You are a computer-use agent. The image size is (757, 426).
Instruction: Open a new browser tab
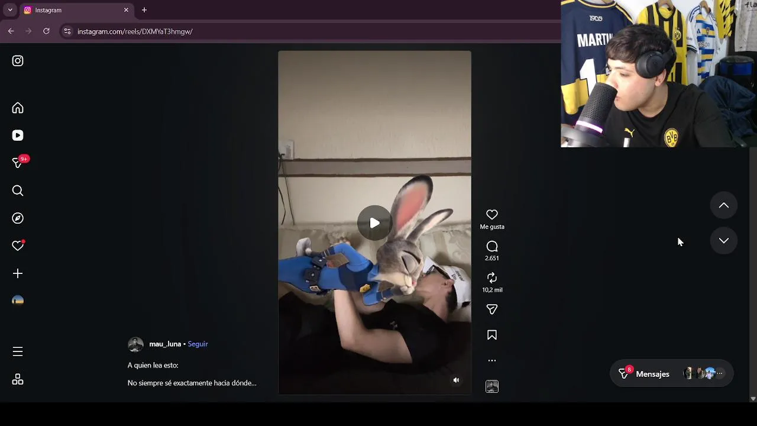(144, 10)
